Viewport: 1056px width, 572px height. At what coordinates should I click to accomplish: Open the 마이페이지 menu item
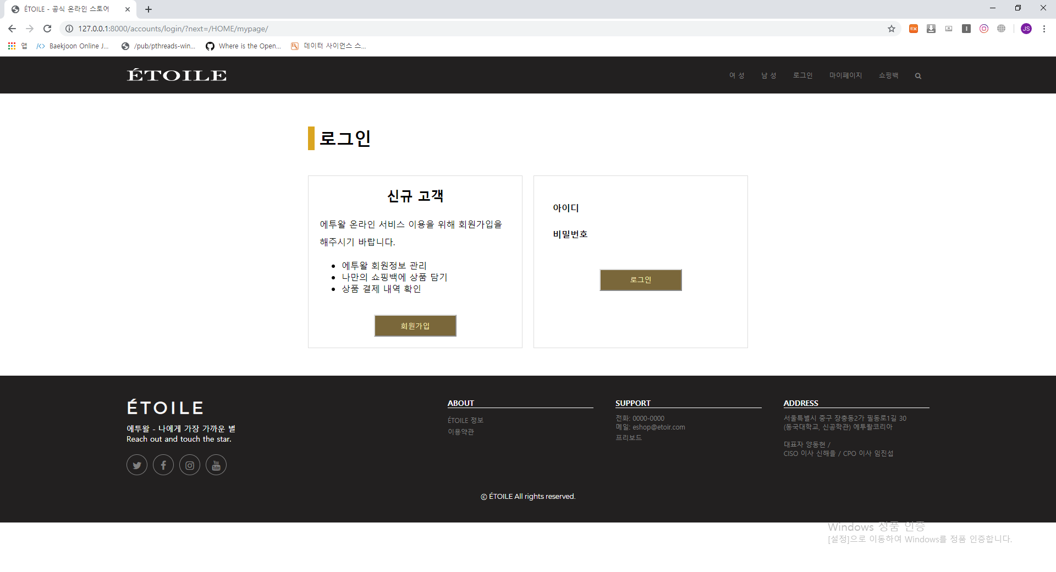845,75
